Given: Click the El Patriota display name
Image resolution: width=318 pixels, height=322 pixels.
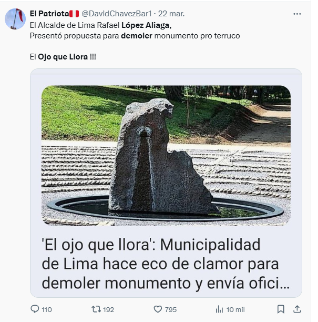Looking at the screenshot, I should [x=49, y=14].
